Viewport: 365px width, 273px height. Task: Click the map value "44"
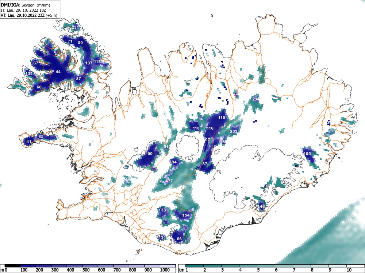click(x=58, y=72)
